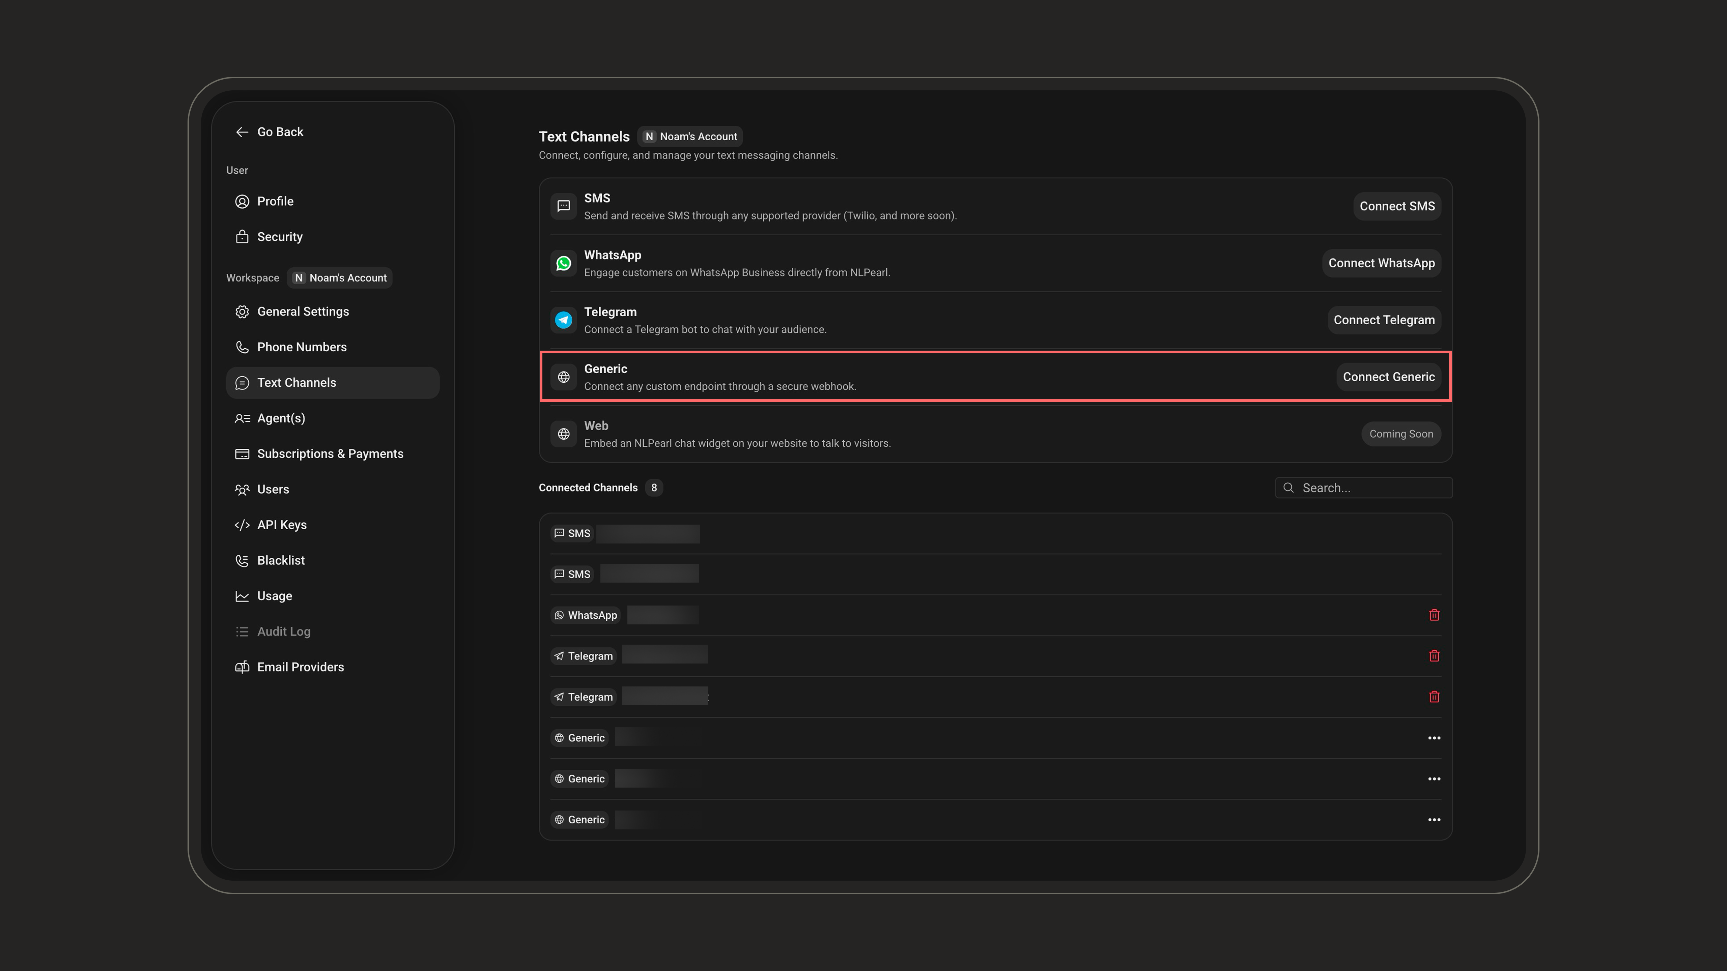
Task: Click the Telegram channel logo icon
Action: point(564,320)
